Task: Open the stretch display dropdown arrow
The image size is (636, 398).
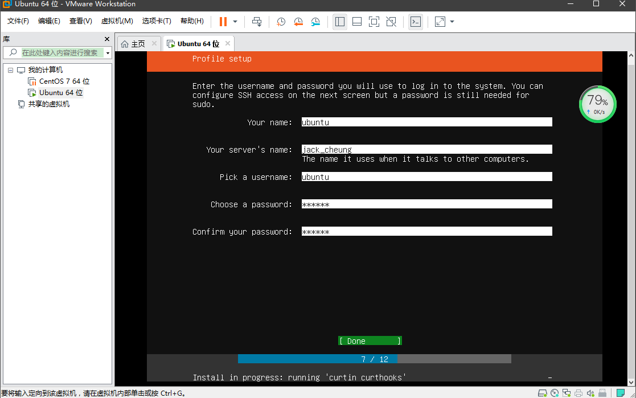Action: click(x=452, y=22)
